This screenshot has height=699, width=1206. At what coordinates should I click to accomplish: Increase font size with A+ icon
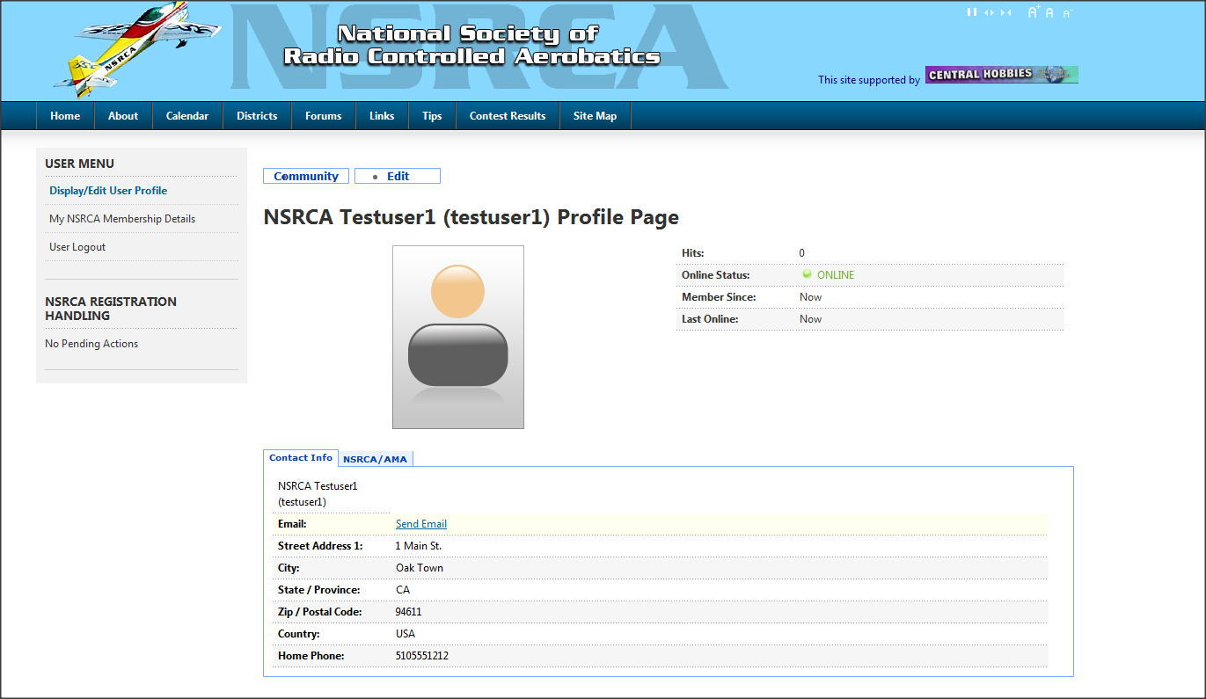tap(1034, 12)
